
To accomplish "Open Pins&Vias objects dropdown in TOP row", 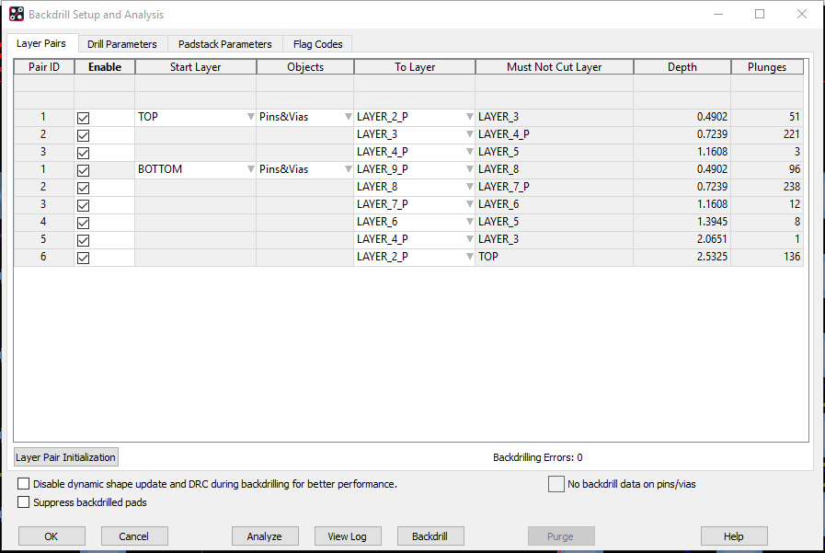I will [x=348, y=117].
